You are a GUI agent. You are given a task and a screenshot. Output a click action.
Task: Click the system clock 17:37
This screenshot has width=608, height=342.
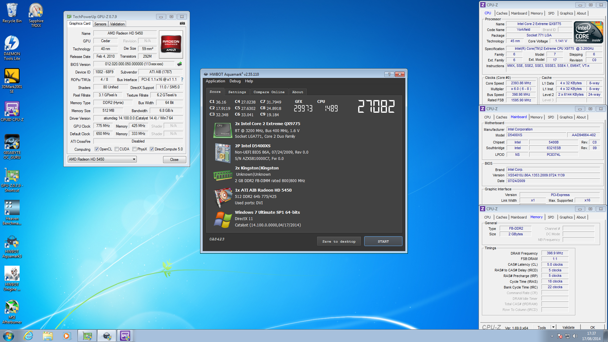point(591,333)
